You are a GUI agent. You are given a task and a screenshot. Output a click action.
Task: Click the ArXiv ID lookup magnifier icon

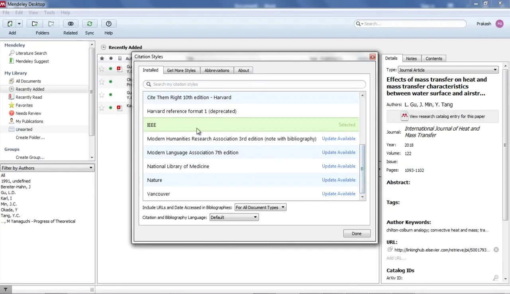[x=496, y=278]
